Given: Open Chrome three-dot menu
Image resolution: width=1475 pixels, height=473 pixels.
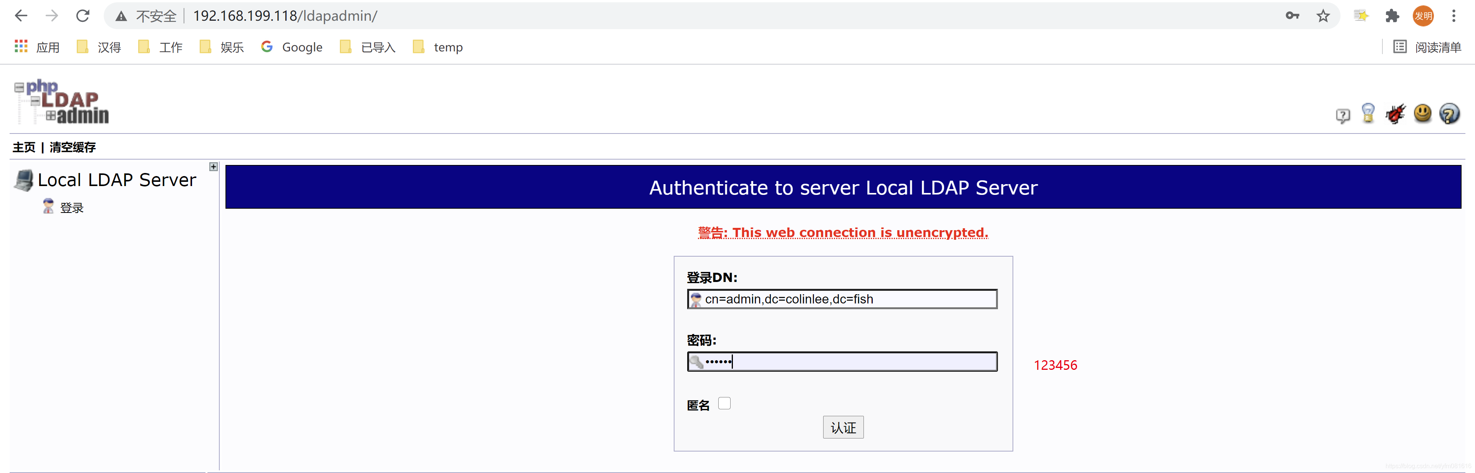Looking at the screenshot, I should point(1453,16).
